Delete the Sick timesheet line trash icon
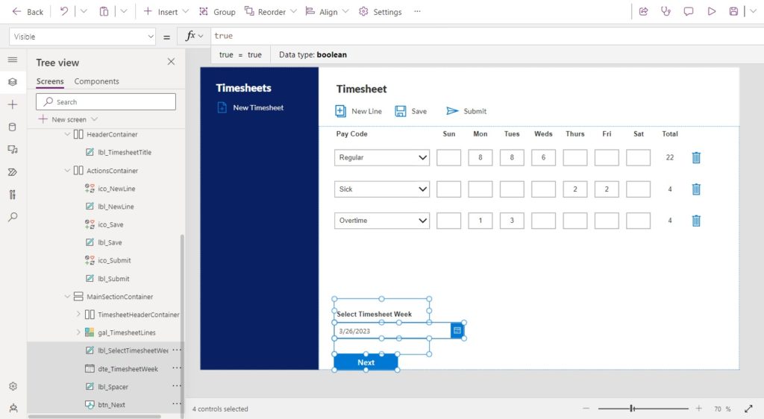 [x=696, y=189]
